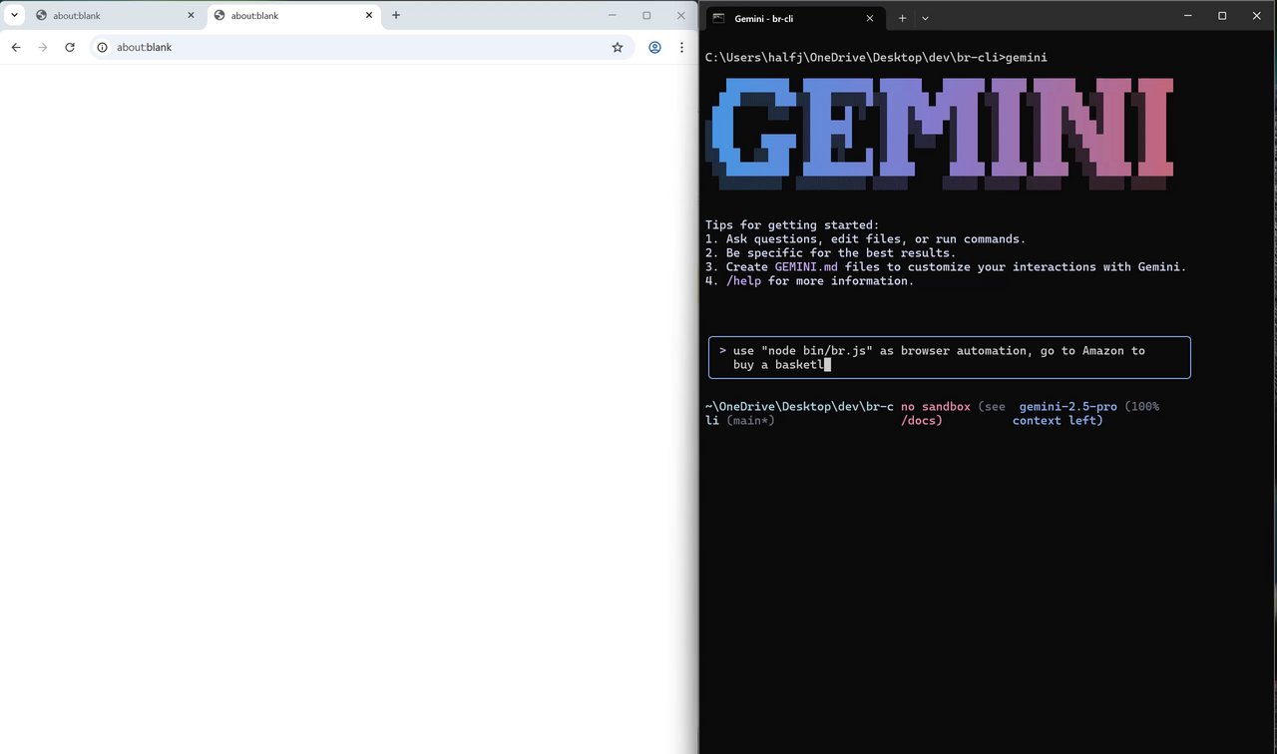Screen dimensions: 1277x754
Task: Minimize the Chrome window
Action: pos(613,15)
